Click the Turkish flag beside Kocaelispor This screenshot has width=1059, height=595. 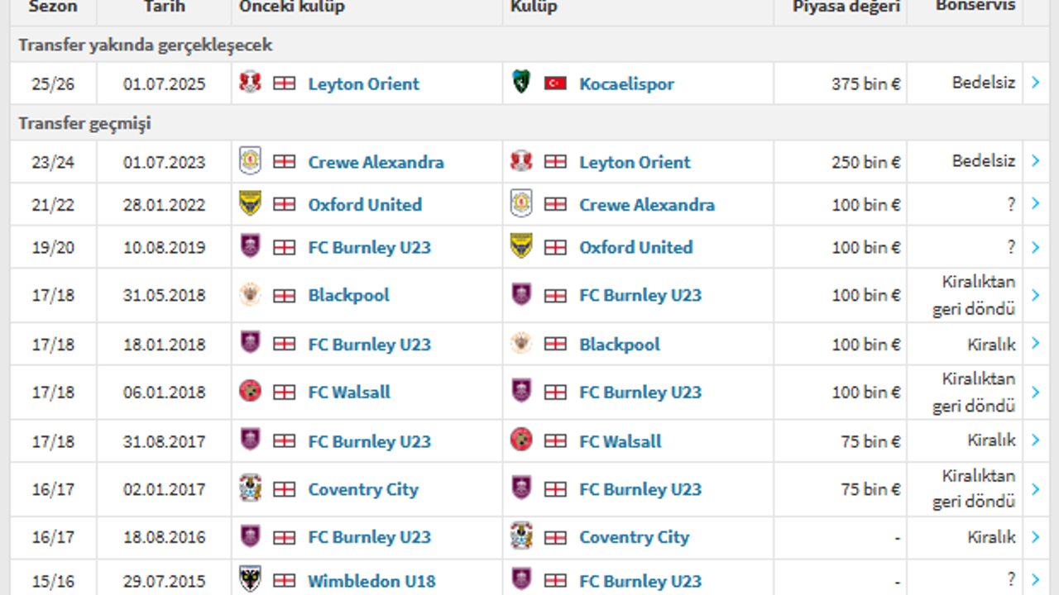[555, 83]
